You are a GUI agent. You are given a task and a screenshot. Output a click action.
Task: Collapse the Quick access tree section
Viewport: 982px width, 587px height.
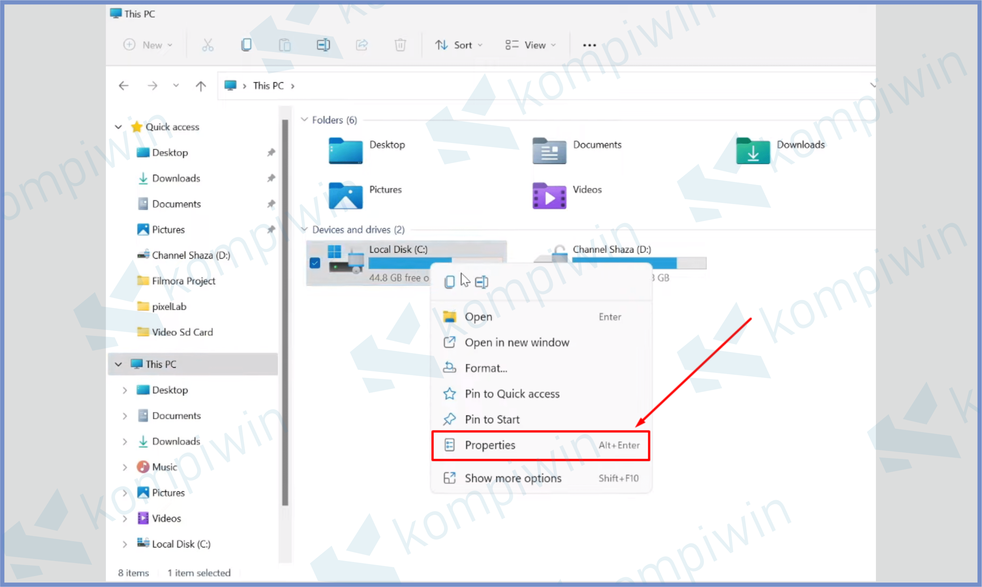(118, 127)
